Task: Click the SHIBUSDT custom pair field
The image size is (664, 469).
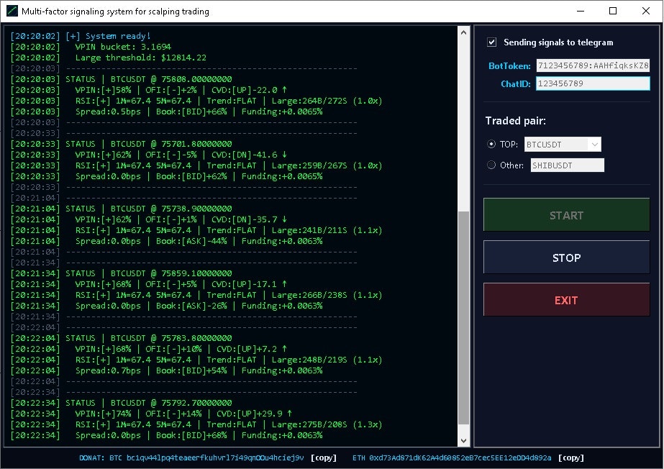Action: pos(567,165)
